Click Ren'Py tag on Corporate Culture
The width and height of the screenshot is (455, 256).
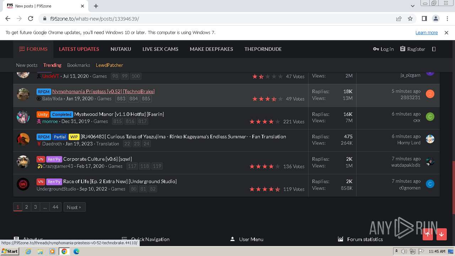(x=54, y=159)
